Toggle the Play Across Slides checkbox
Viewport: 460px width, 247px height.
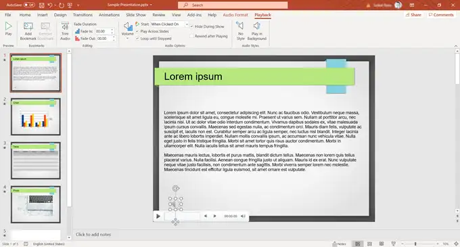[x=137, y=31]
